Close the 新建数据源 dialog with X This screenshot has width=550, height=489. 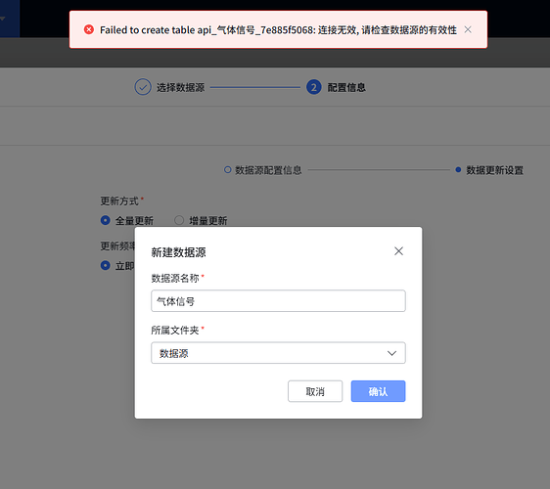coord(398,251)
